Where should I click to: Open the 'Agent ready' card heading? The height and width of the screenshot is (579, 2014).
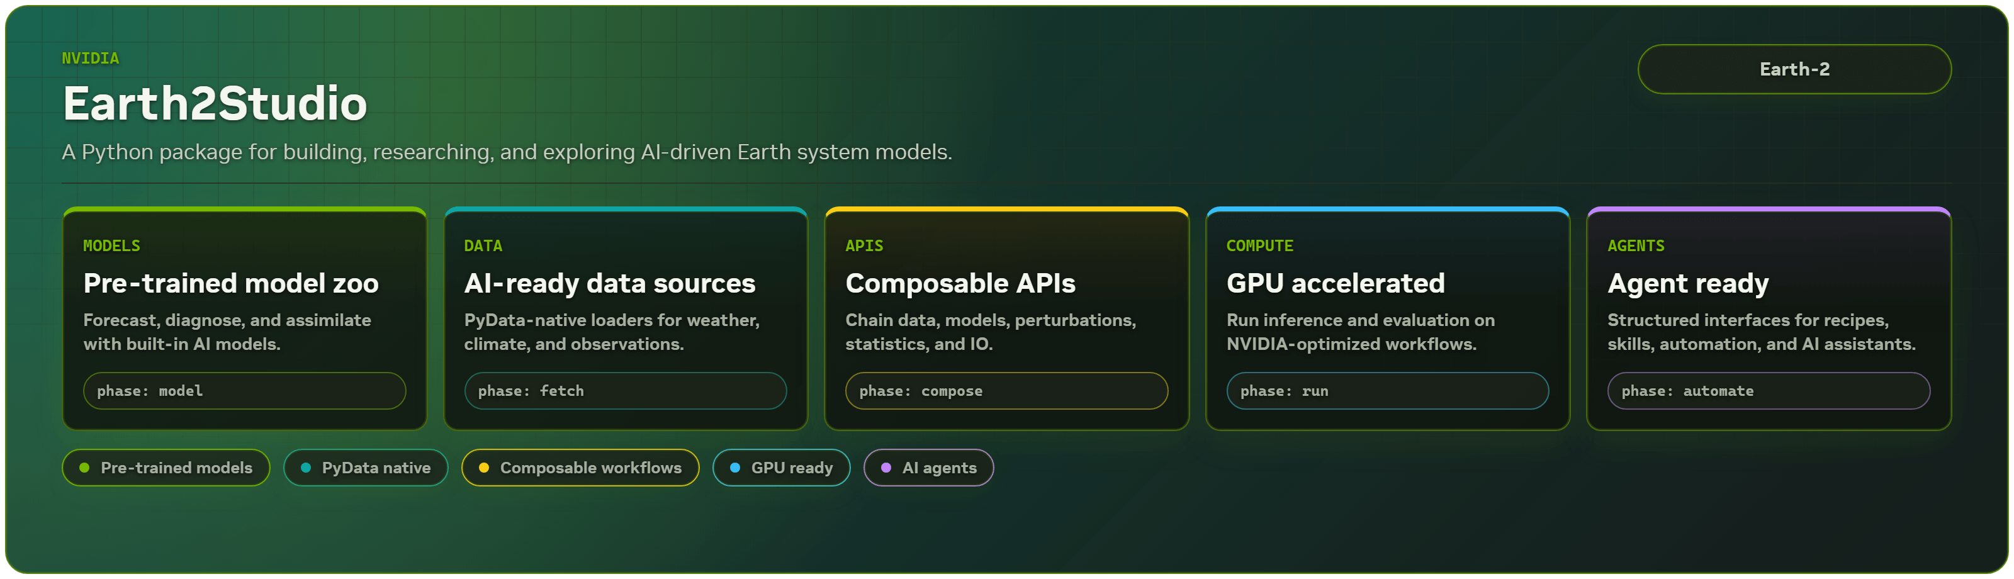point(1688,284)
